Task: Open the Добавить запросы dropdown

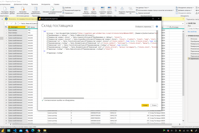Action: [x=184, y=10]
